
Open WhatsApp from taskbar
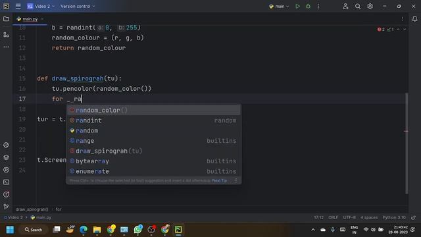[137, 230]
